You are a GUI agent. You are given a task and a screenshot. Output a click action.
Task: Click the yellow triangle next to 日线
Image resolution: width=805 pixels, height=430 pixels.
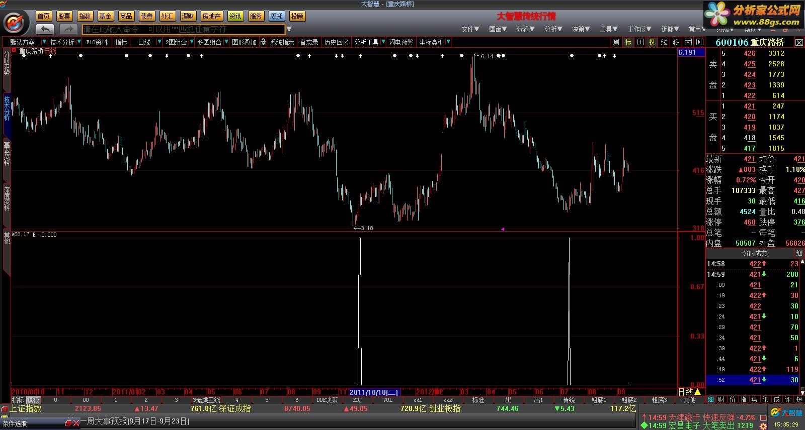(698, 392)
